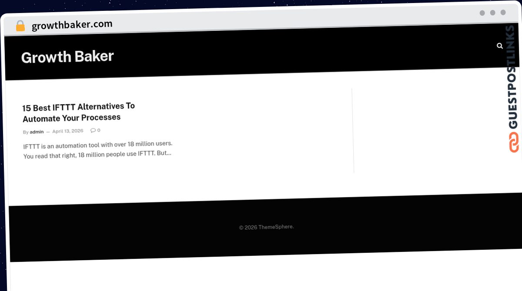Click the growthbaker.com address text
The height and width of the screenshot is (291, 522).
click(x=72, y=25)
